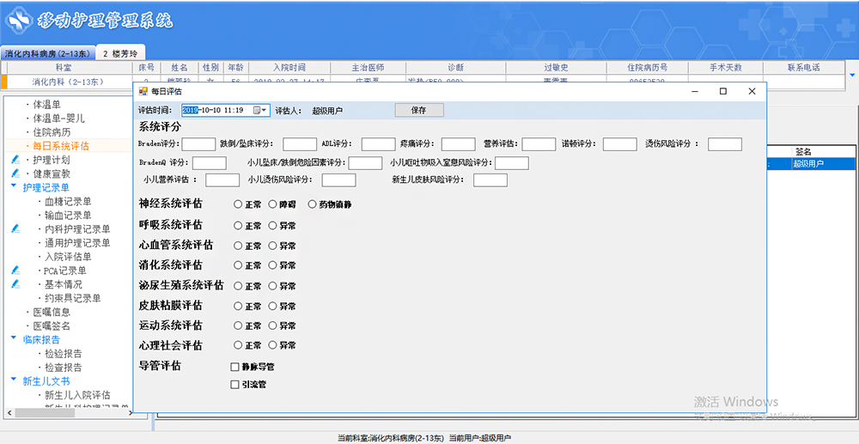The width and height of the screenshot is (859, 444).
Task: Click the 烫伤风险评分 input field
Action: point(725,144)
